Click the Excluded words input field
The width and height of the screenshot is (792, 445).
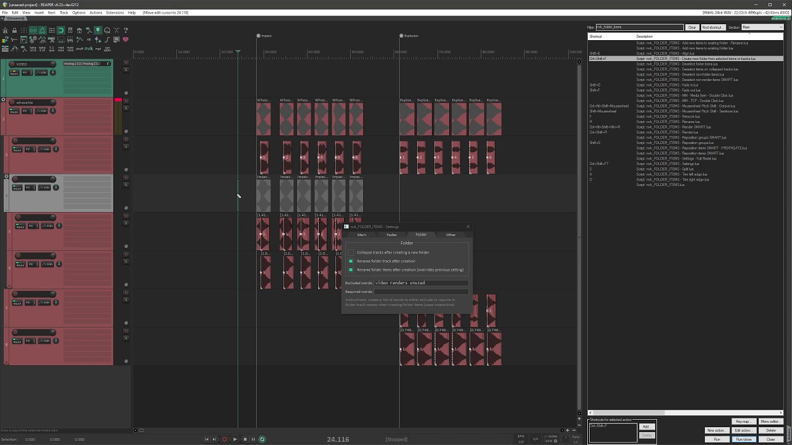[x=421, y=282]
